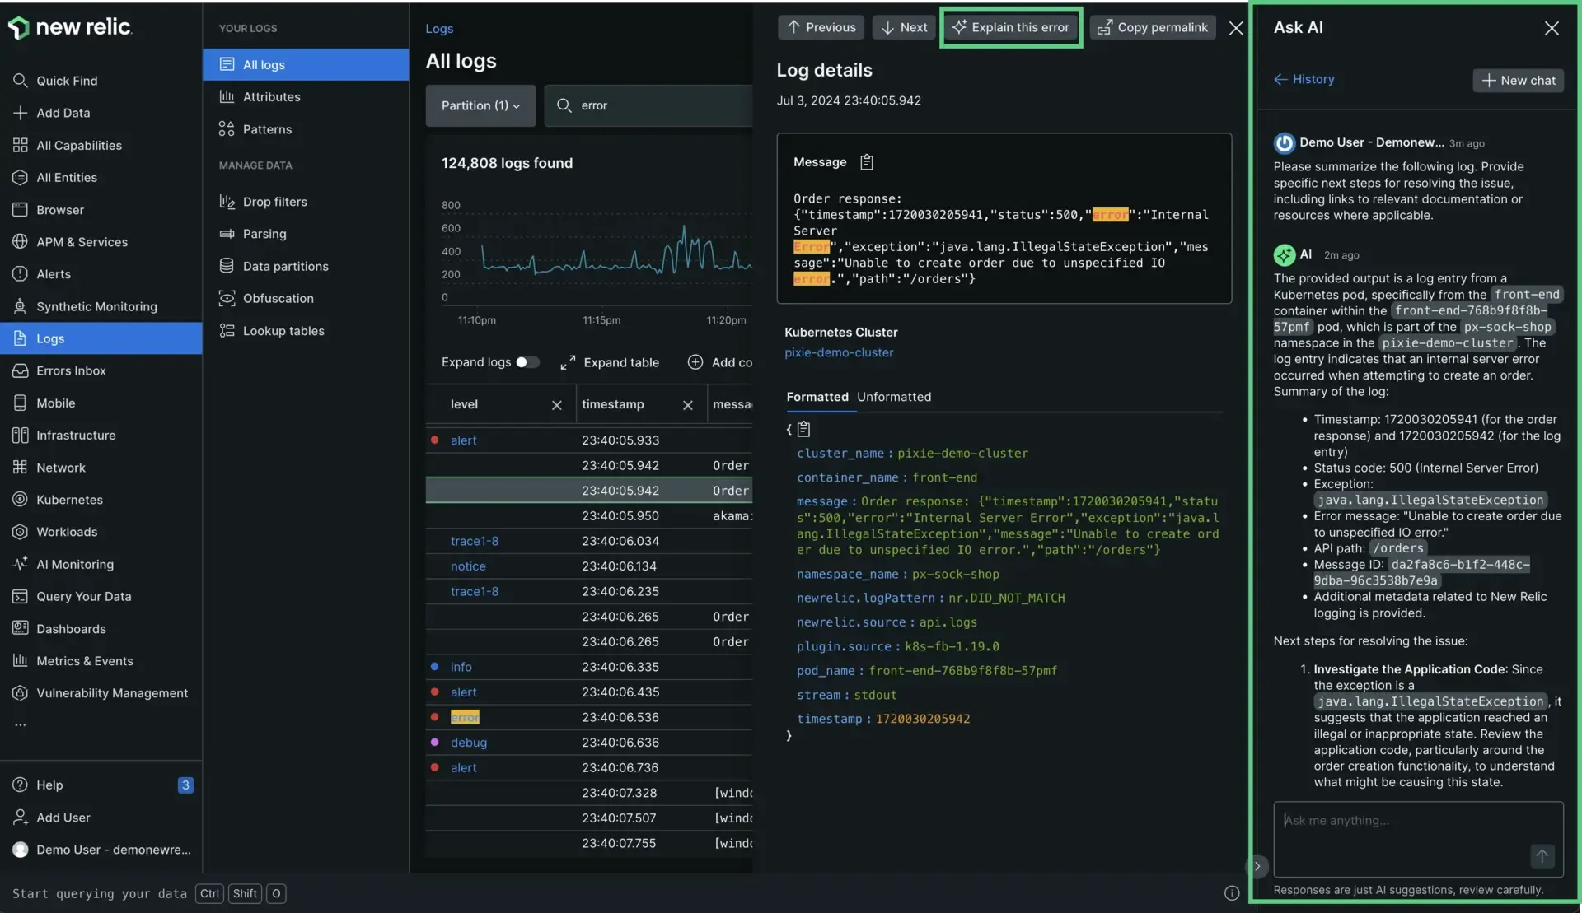Open Query Your Data
The width and height of the screenshot is (1582, 913).
[82, 596]
